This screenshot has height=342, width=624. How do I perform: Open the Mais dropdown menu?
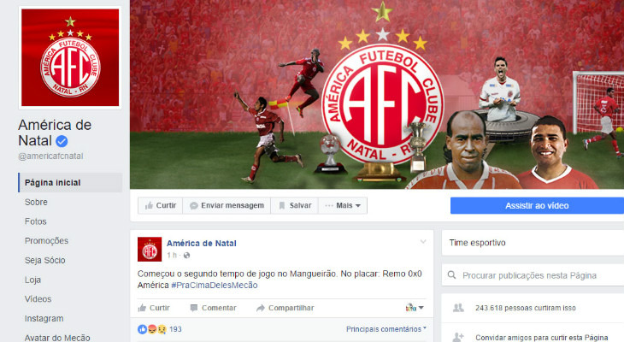click(343, 205)
